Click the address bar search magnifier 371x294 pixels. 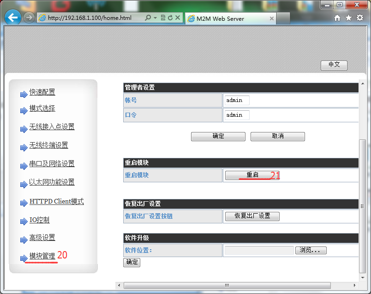148,18
